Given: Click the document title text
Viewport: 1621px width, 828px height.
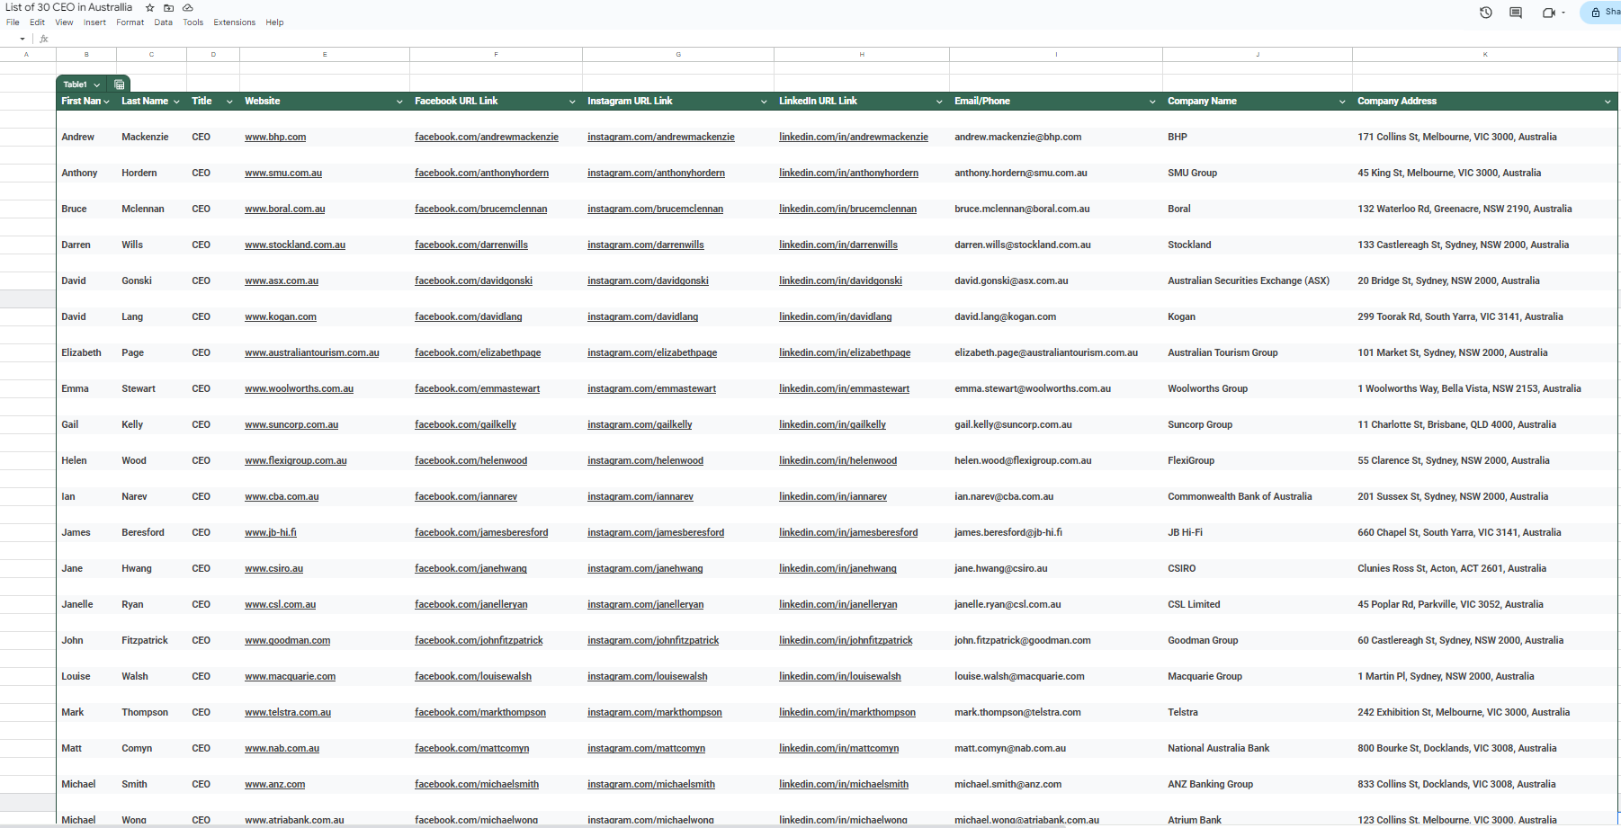Looking at the screenshot, I should click(69, 7).
